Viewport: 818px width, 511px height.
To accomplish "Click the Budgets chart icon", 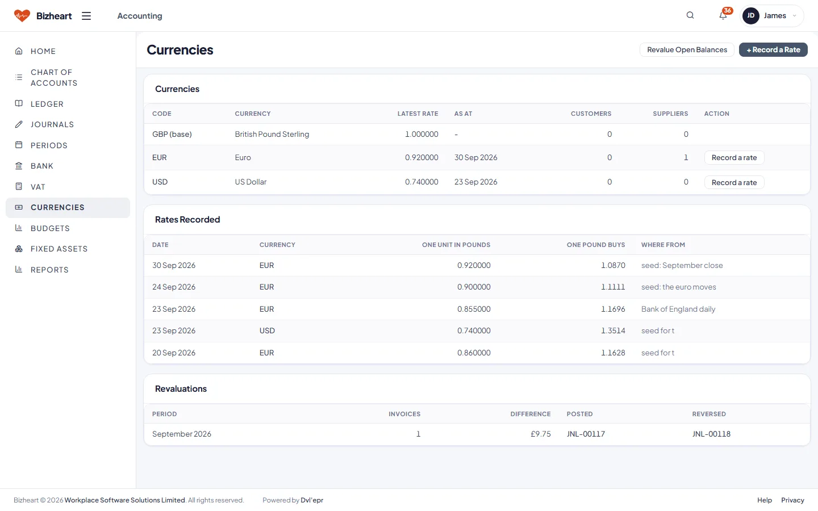I will tap(19, 228).
